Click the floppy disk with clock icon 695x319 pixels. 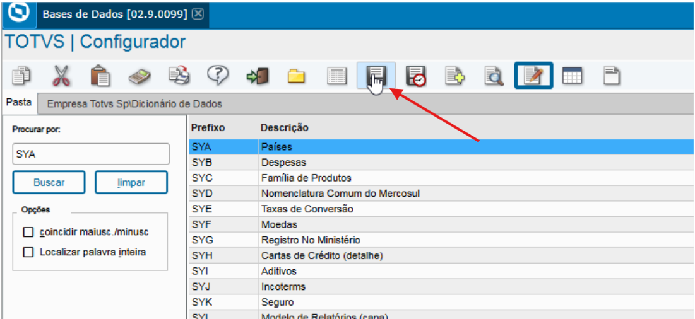point(416,76)
